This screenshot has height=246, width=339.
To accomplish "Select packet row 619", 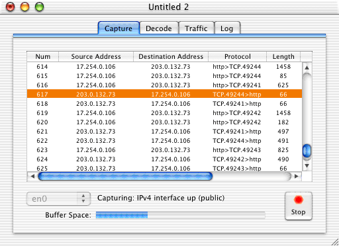I will pyautogui.click(x=164, y=113).
